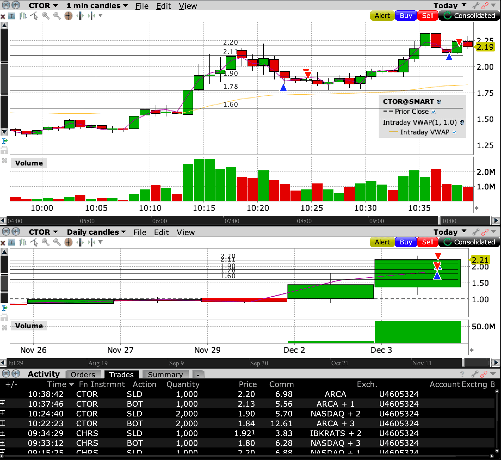Select the text annotation tool in the 1 min chart toolbar
The width and height of the screenshot is (501, 460).
[11, 16]
